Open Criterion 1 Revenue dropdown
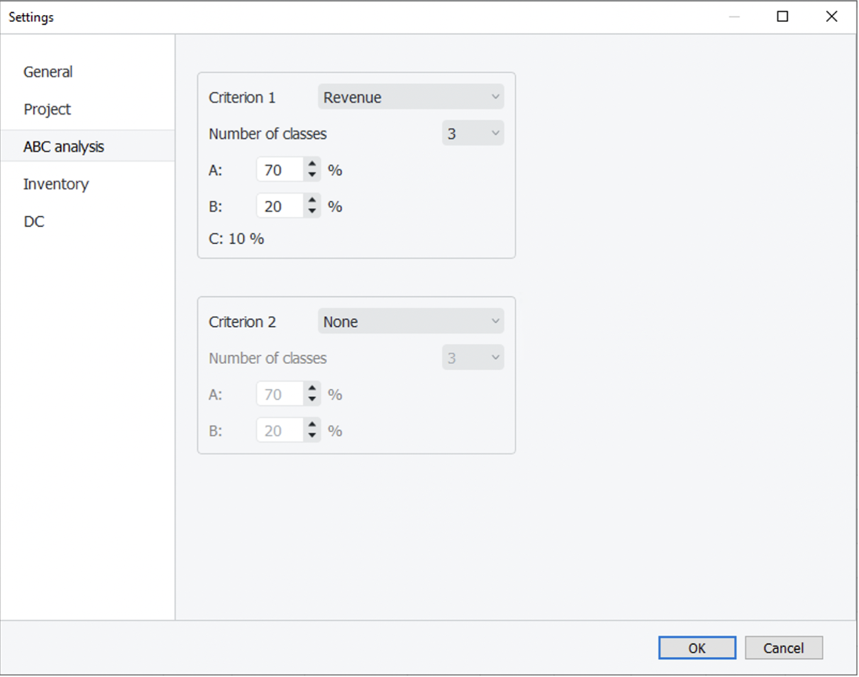Screen dimensions: 859x677 click(410, 97)
